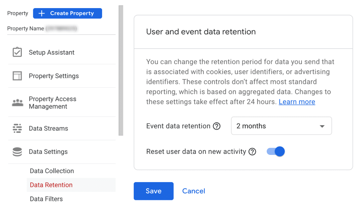Open Data Filters submenu item
The height and width of the screenshot is (210, 363).
(x=46, y=199)
